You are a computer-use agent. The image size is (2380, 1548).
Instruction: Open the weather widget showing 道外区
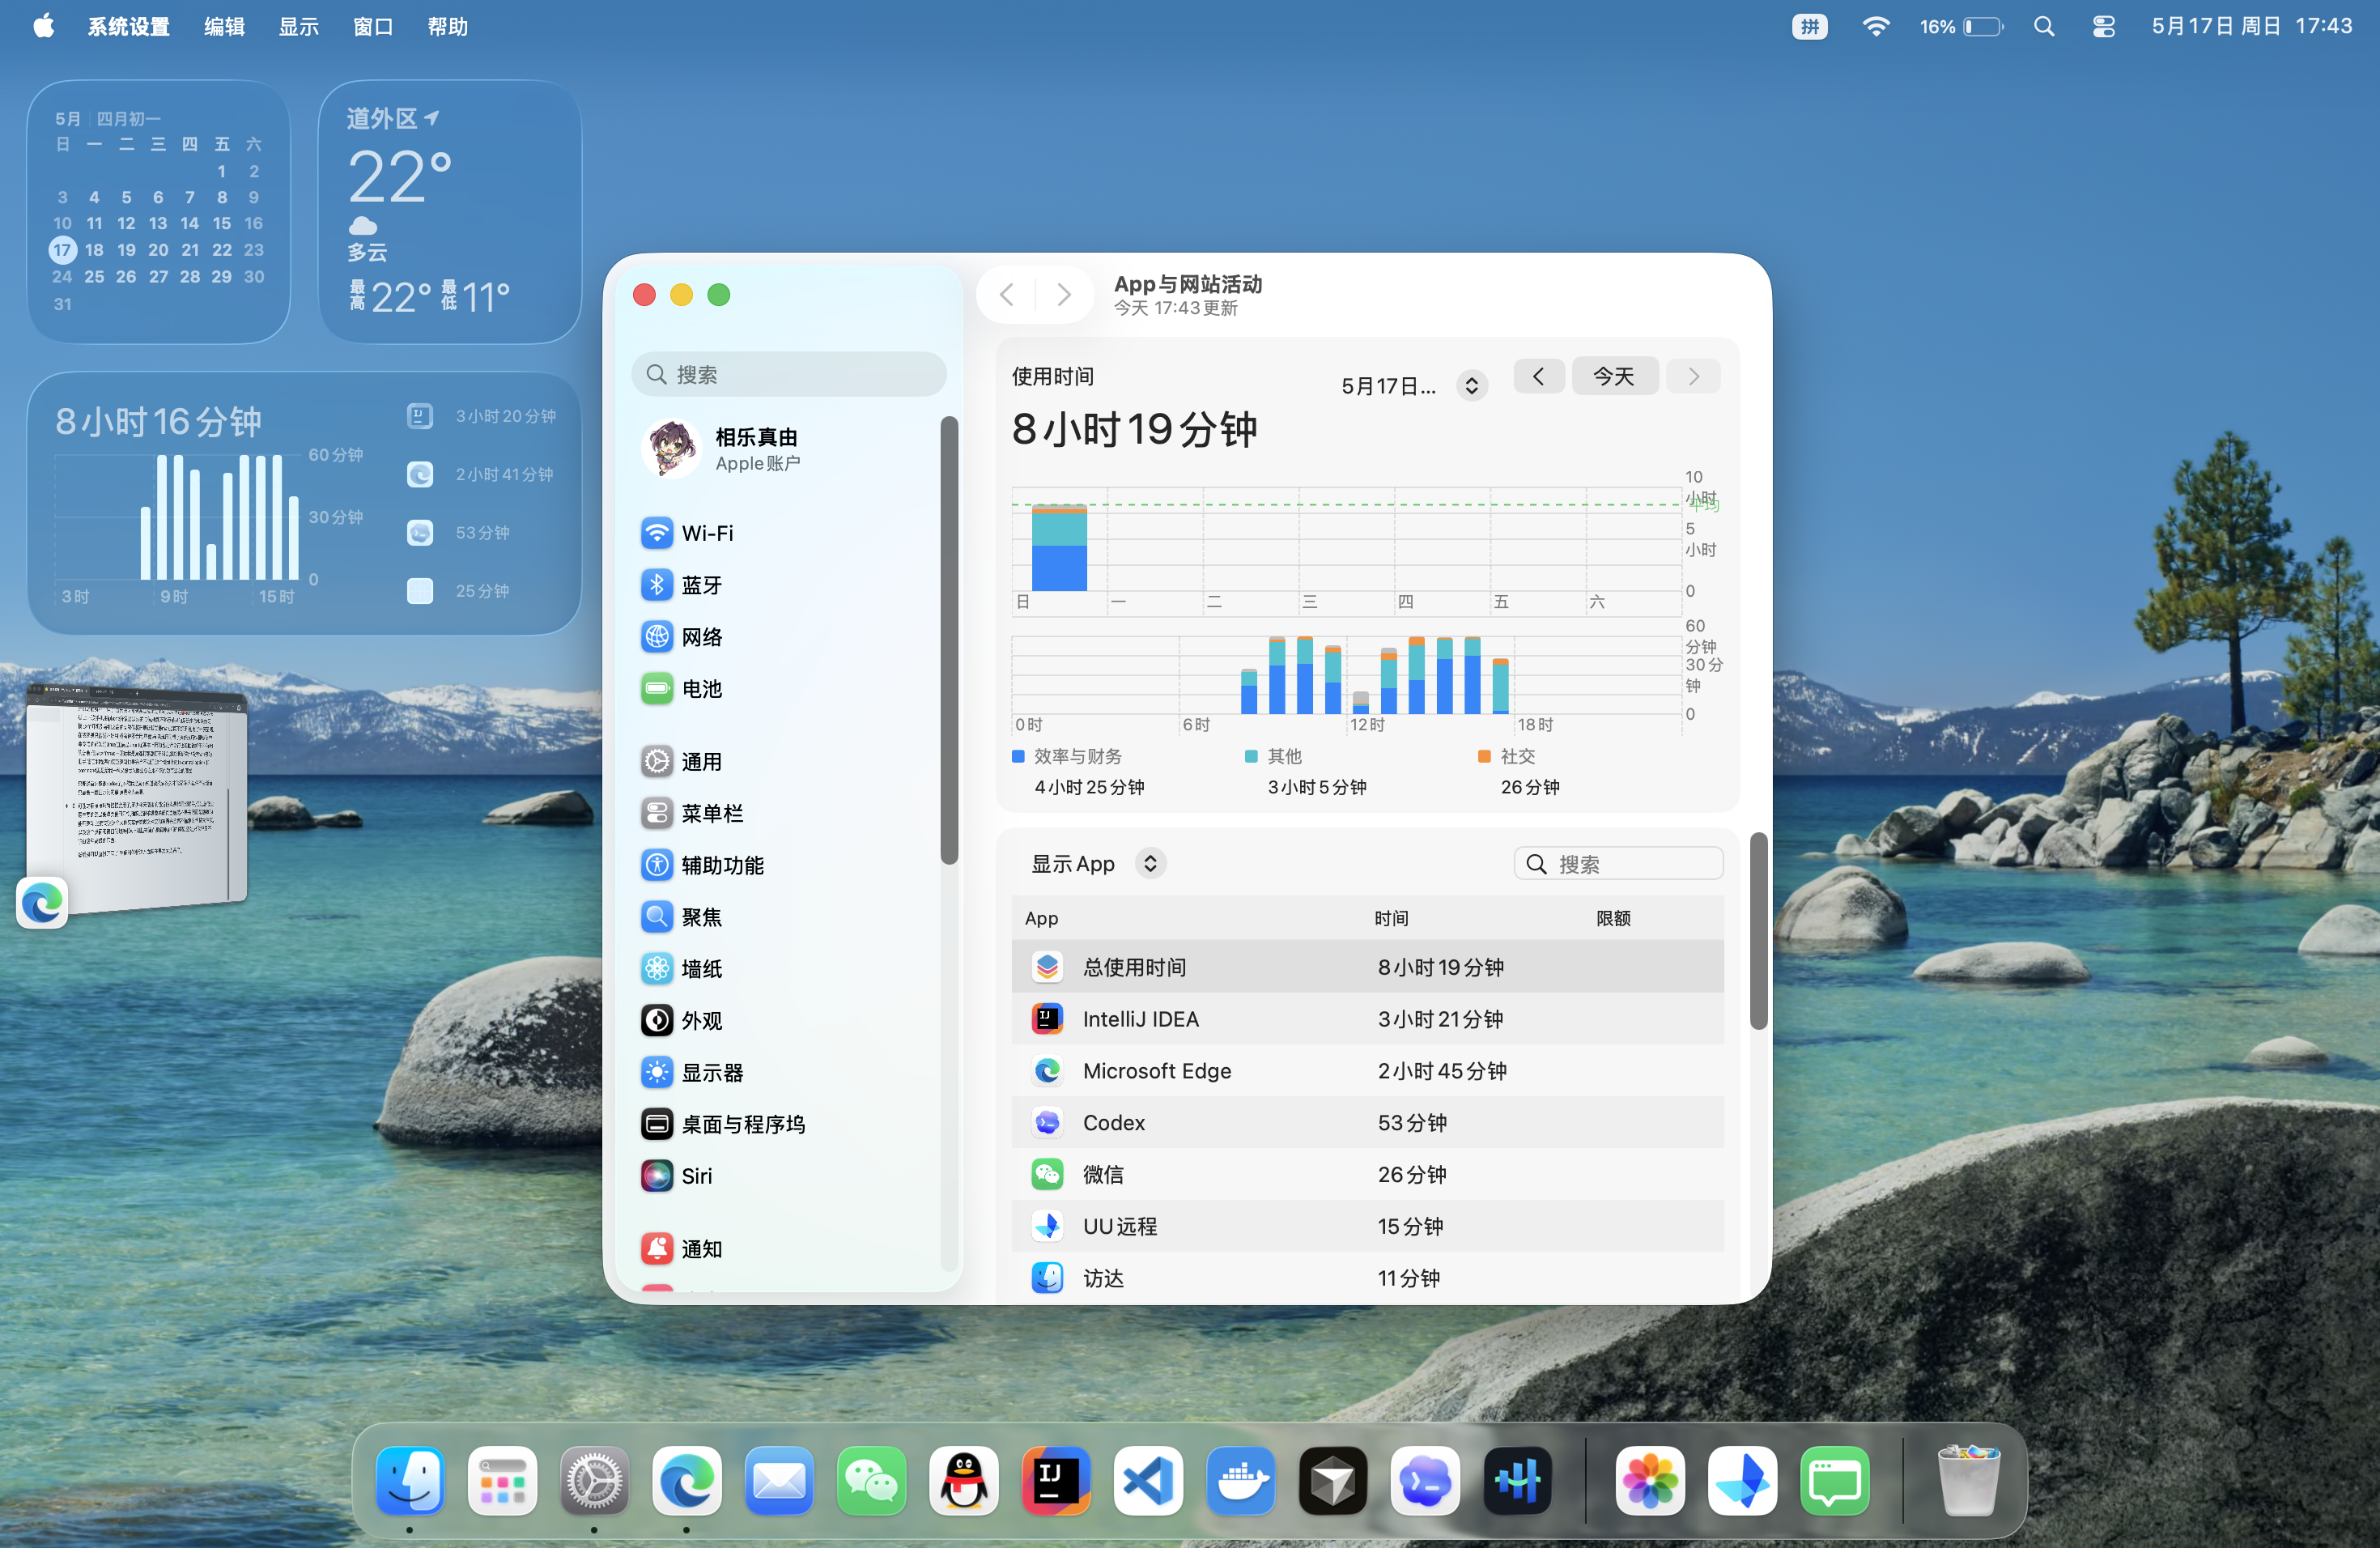[450, 212]
